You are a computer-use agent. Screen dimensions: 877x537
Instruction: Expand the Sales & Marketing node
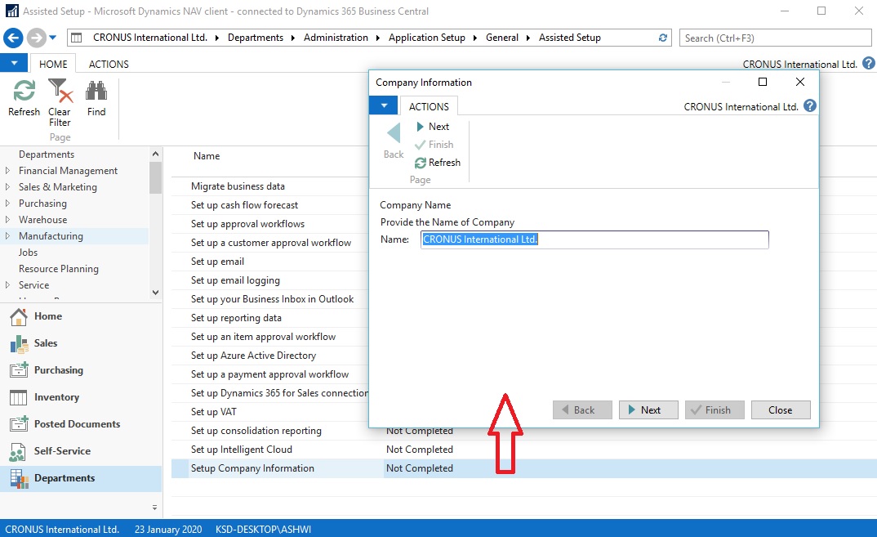(8, 187)
